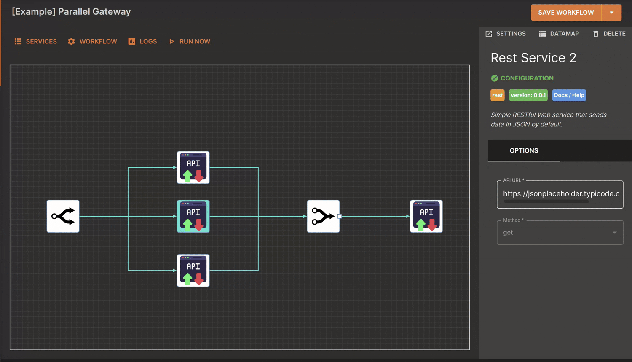Screen dimensions: 632x362
Task: Focus the API URL input field
Action: (x=560, y=194)
